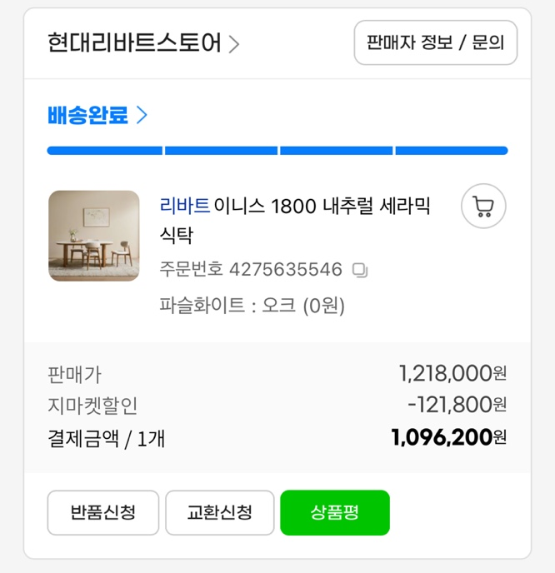Copy the order number with the copy icon
This screenshot has width=555, height=573.
pyautogui.click(x=360, y=270)
